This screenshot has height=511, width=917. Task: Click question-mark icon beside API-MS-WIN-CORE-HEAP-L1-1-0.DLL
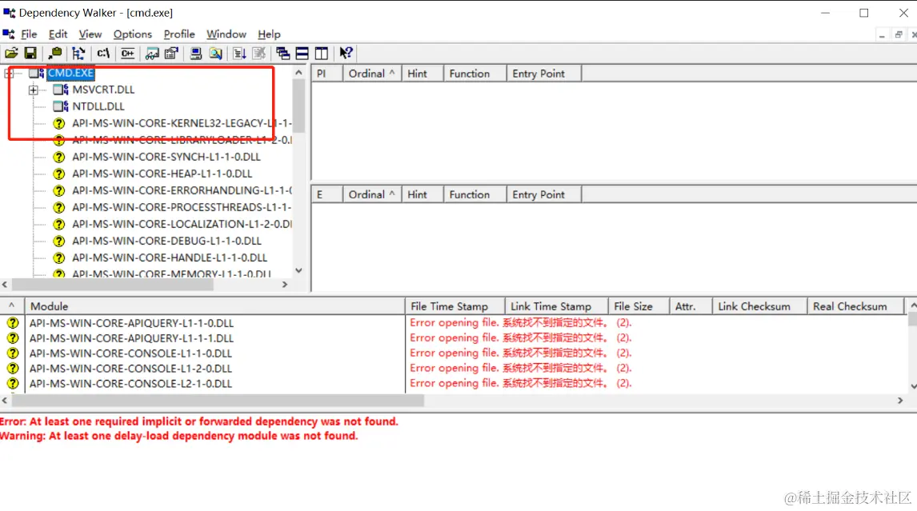pos(59,174)
